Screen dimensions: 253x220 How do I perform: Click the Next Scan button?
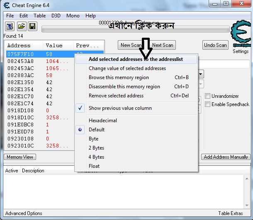tap(163, 45)
